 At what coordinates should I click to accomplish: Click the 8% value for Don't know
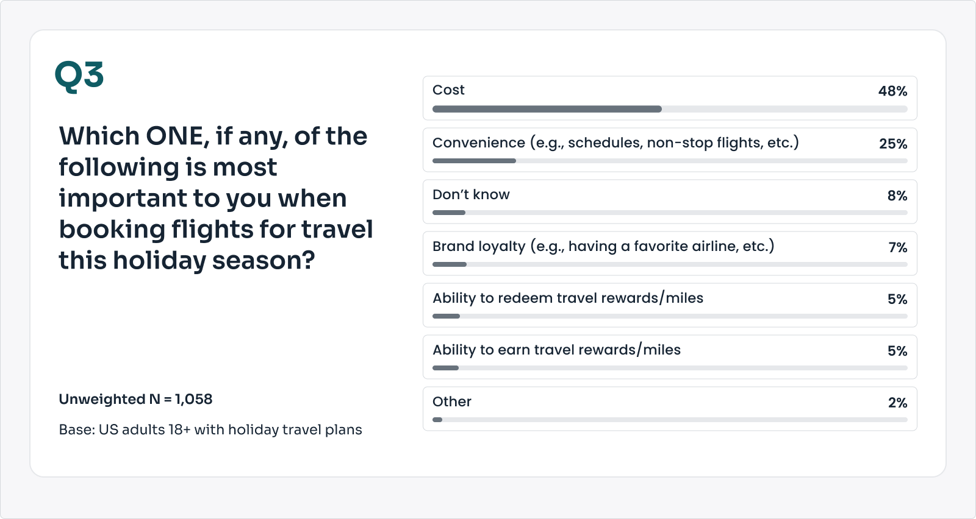pyautogui.click(x=897, y=196)
